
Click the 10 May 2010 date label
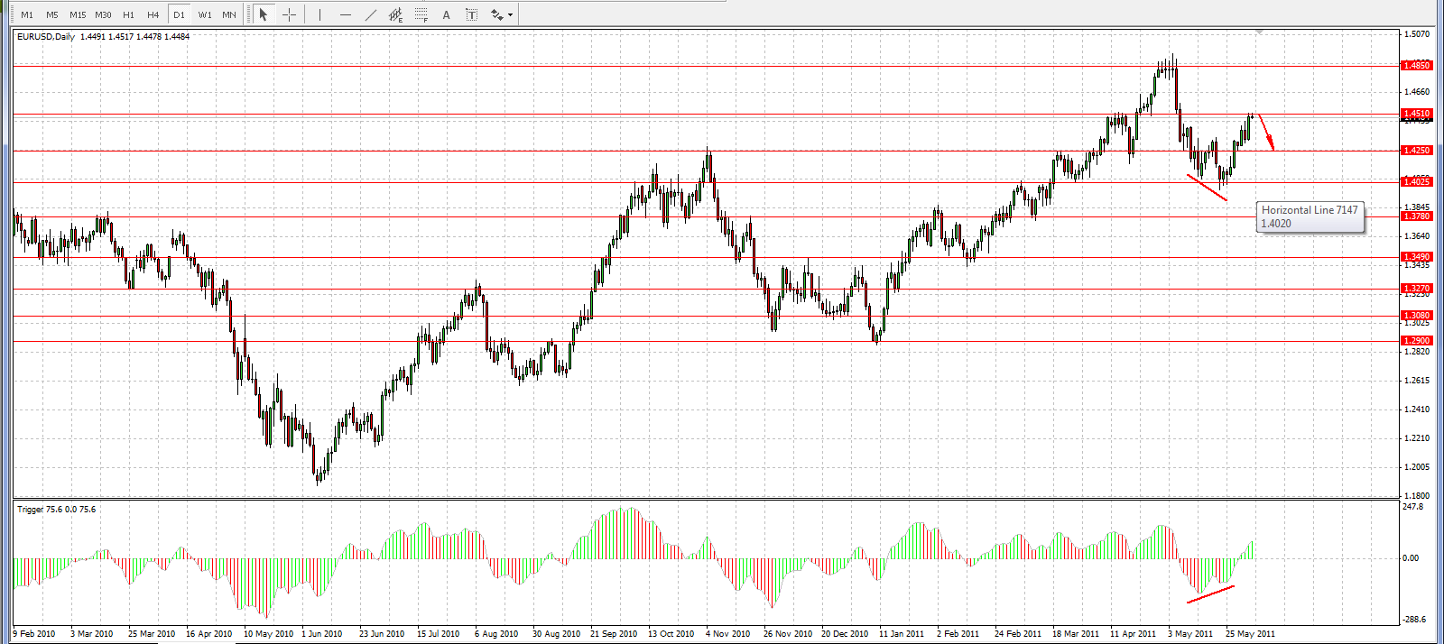(x=268, y=634)
